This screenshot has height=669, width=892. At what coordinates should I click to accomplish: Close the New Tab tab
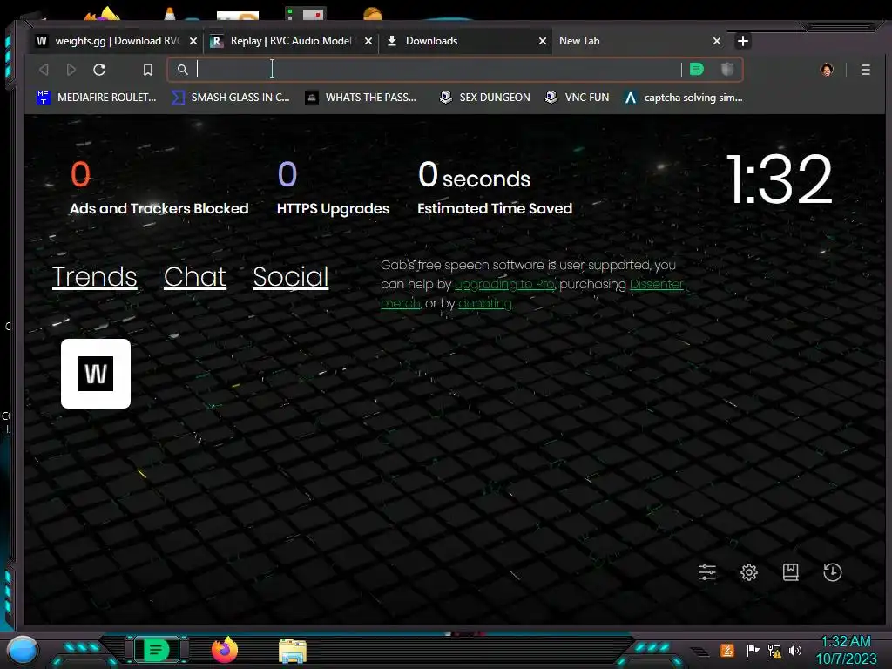pyautogui.click(x=717, y=41)
